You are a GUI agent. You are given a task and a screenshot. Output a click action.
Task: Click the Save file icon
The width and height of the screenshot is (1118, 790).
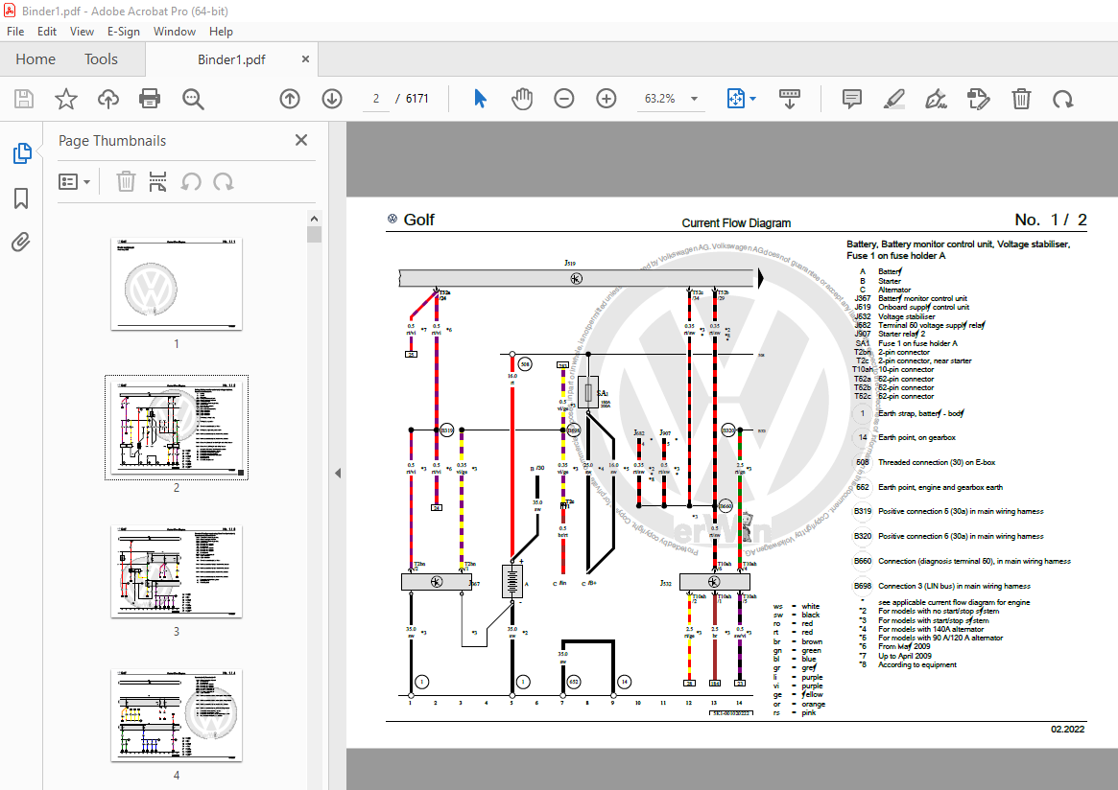[24, 99]
